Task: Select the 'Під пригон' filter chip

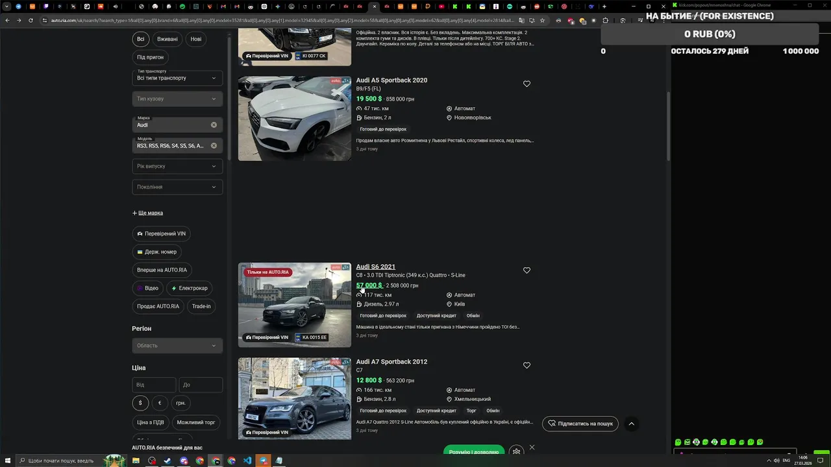Action: coord(150,57)
